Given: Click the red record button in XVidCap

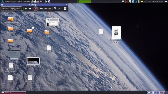Looking at the screenshot, I should 36,9.
